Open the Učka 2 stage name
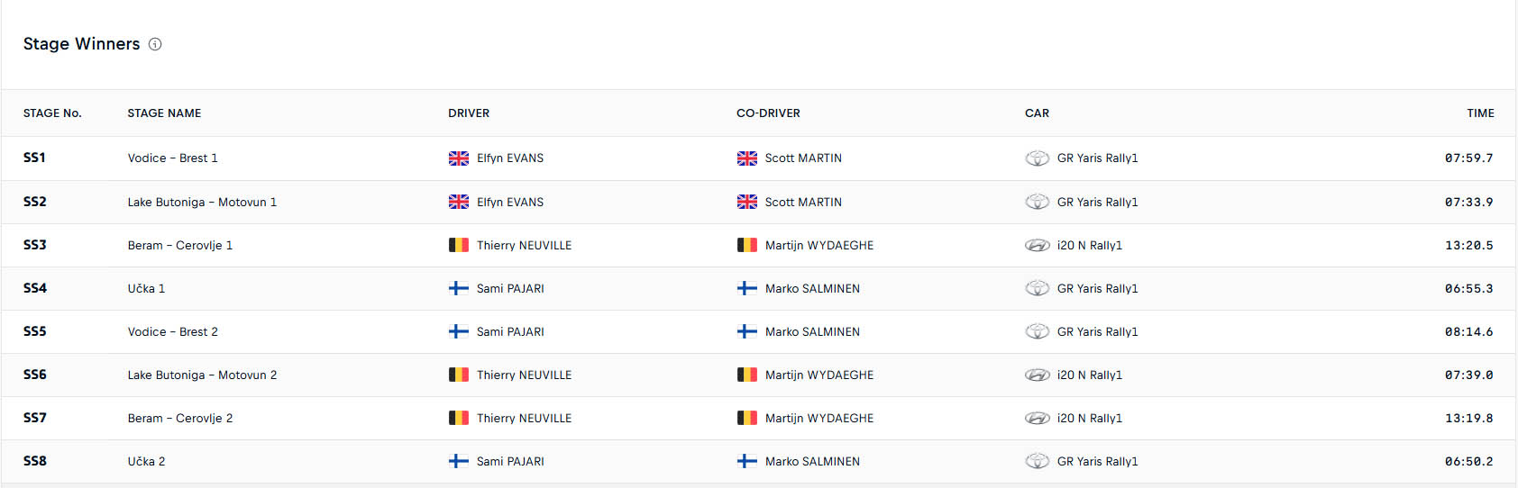This screenshot has width=1518, height=488. click(x=146, y=461)
